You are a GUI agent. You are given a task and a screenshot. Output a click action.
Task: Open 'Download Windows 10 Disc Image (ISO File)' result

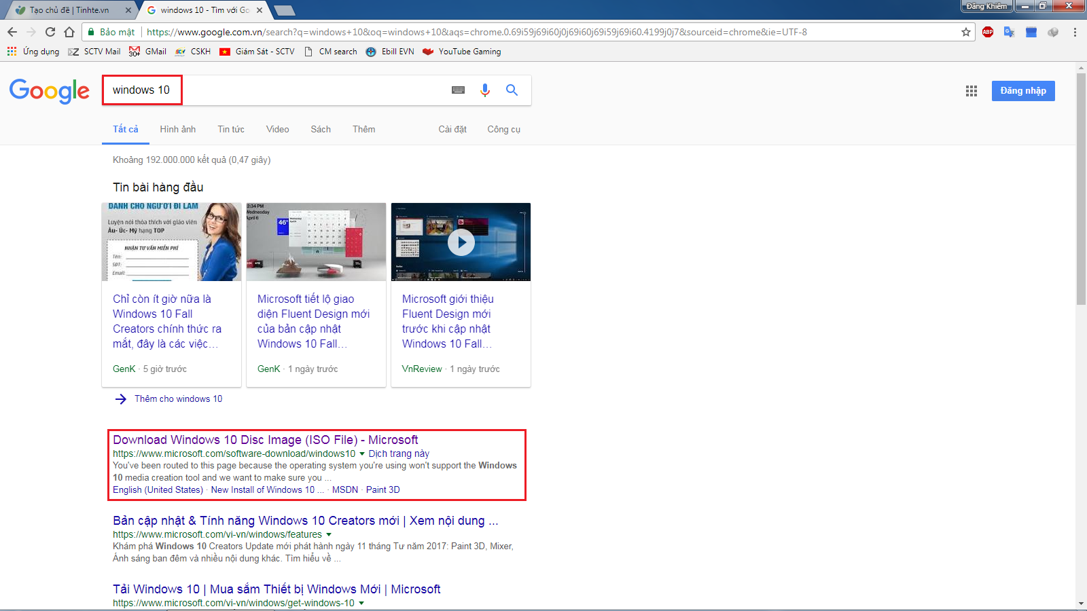266,440
